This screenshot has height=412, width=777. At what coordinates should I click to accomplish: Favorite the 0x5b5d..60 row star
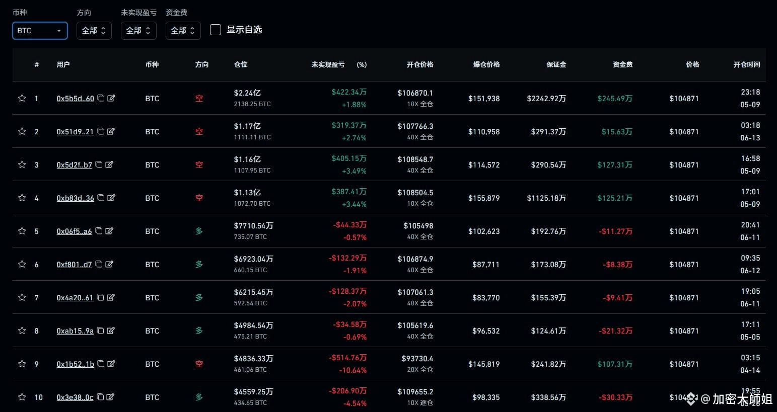pyautogui.click(x=22, y=98)
